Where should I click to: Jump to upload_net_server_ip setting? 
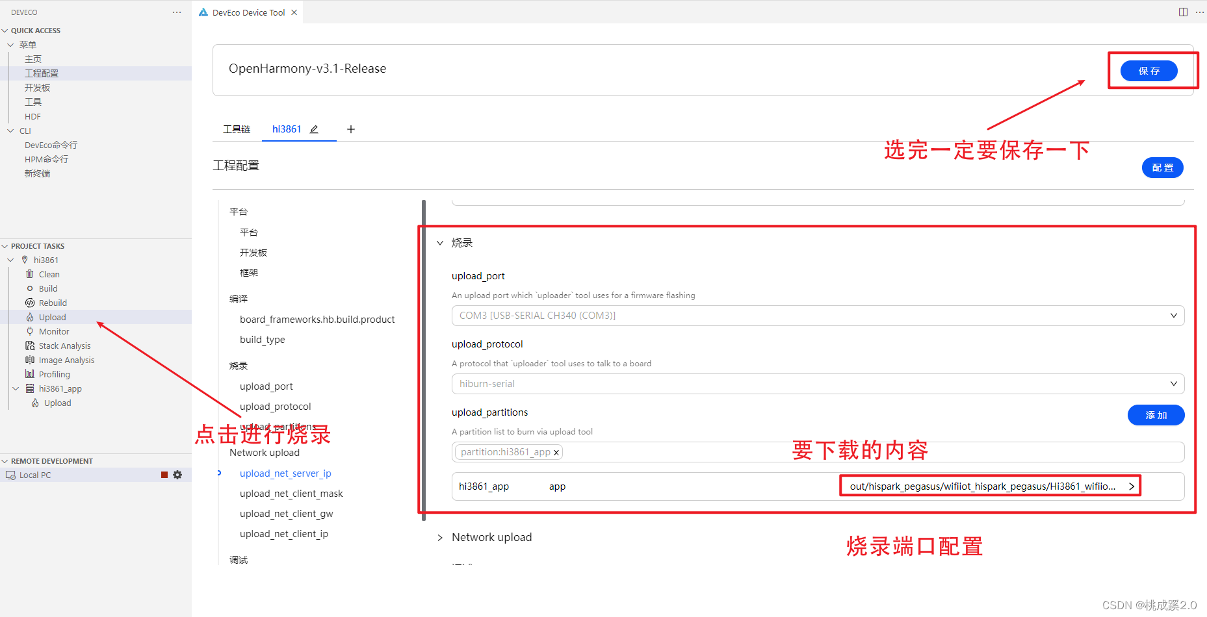point(285,473)
